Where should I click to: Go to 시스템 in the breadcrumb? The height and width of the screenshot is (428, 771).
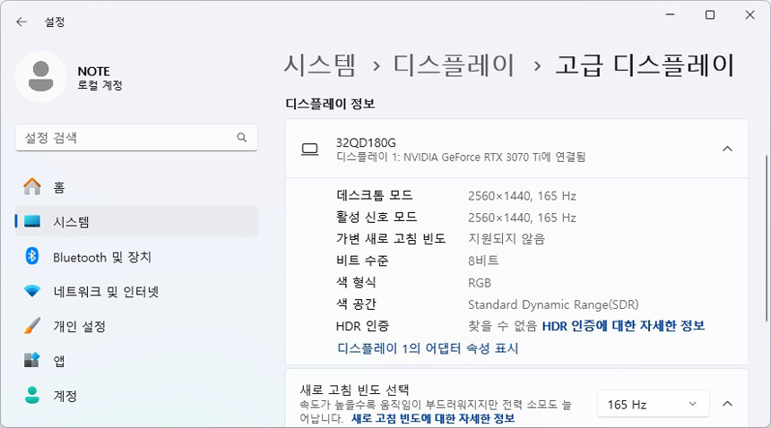(319, 65)
